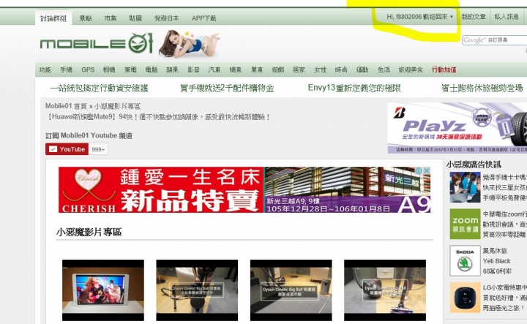This screenshot has width=527, height=324.
Task: Click the Cherish 新品特賣 ad banner
Action: (244, 189)
